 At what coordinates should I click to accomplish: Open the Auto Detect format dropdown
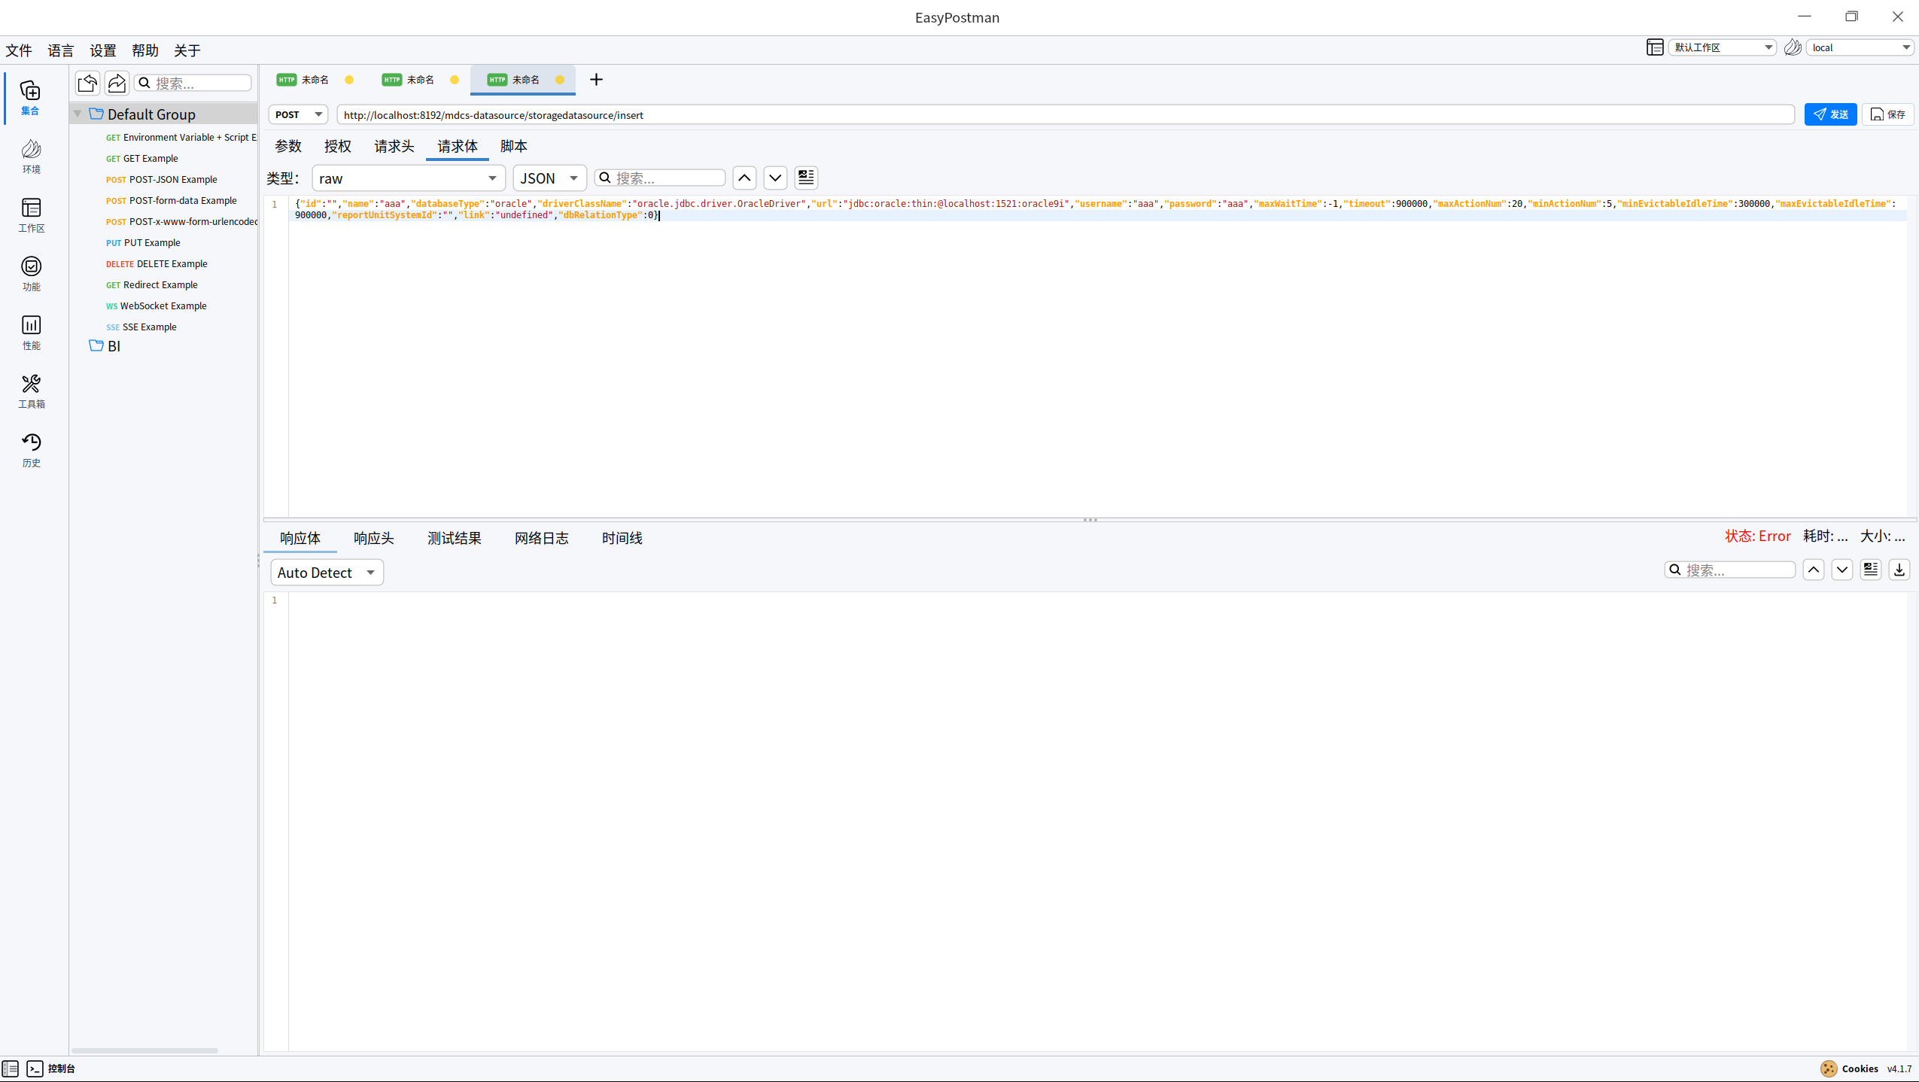327,573
